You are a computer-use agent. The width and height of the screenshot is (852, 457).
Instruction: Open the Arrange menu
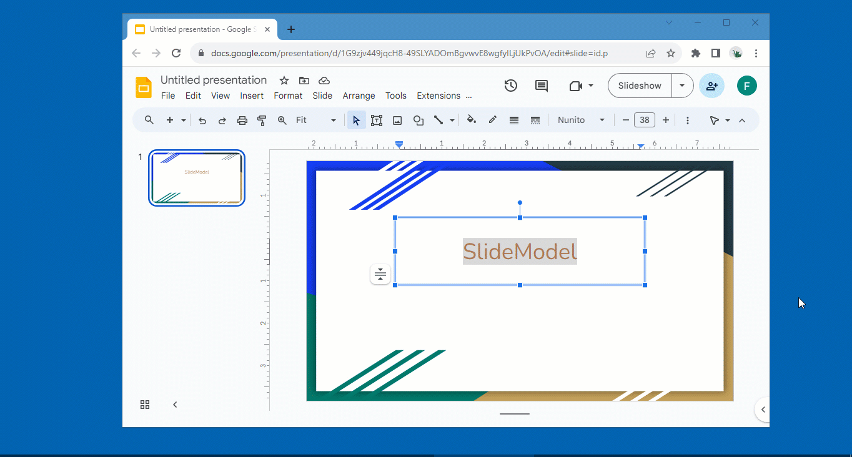tap(359, 96)
